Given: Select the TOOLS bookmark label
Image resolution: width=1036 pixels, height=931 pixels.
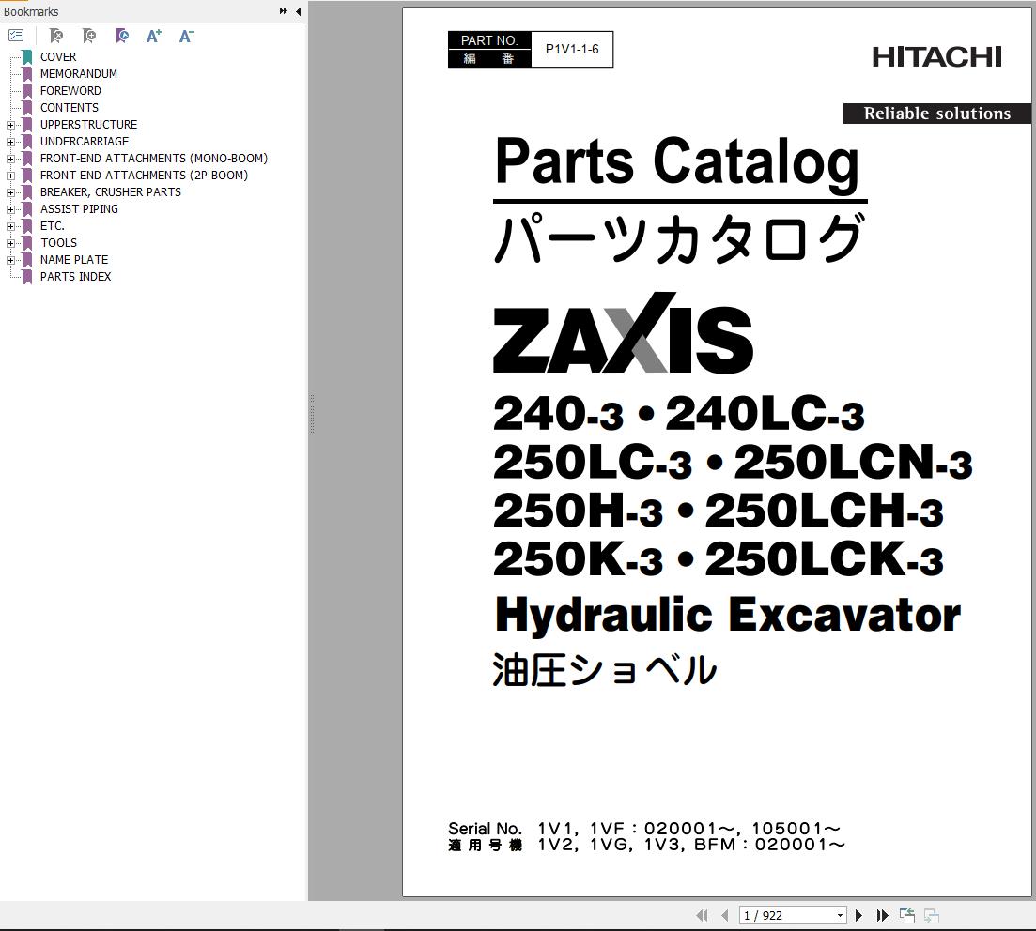Looking at the screenshot, I should point(58,243).
